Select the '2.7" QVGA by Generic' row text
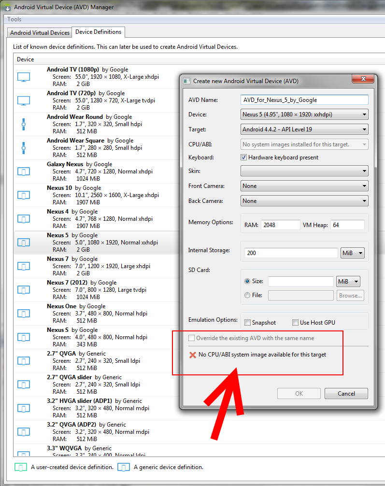 coord(76,354)
